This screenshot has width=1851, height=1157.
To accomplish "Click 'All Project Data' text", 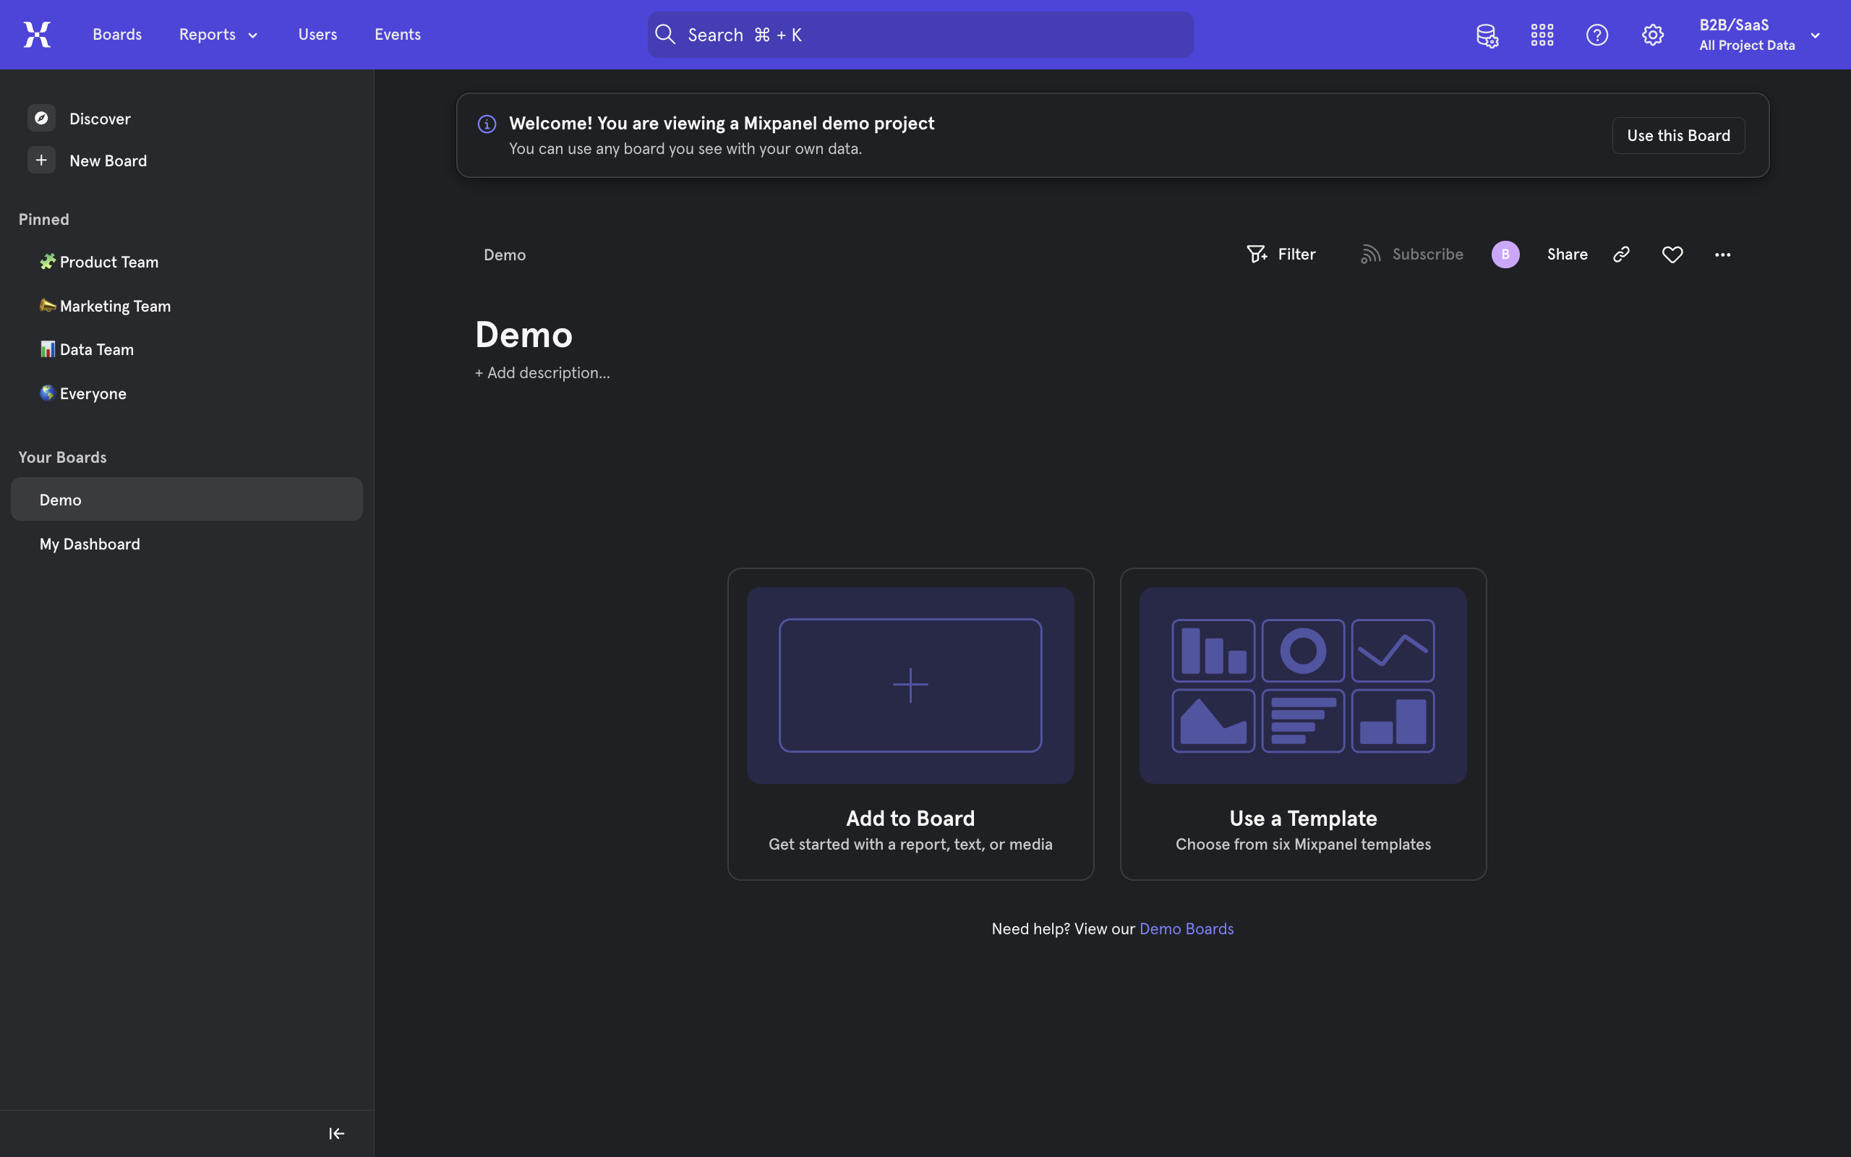I will click(1747, 45).
